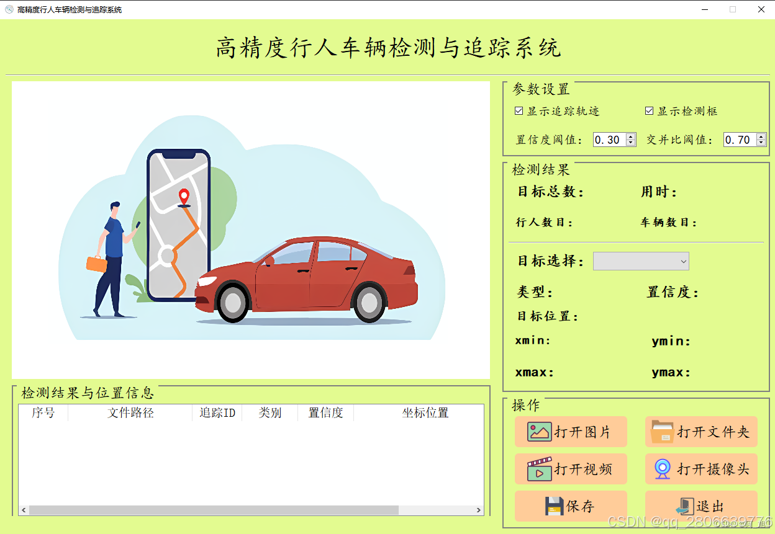Click the 打开图片 button label
This screenshot has height=534, width=775.
point(582,432)
